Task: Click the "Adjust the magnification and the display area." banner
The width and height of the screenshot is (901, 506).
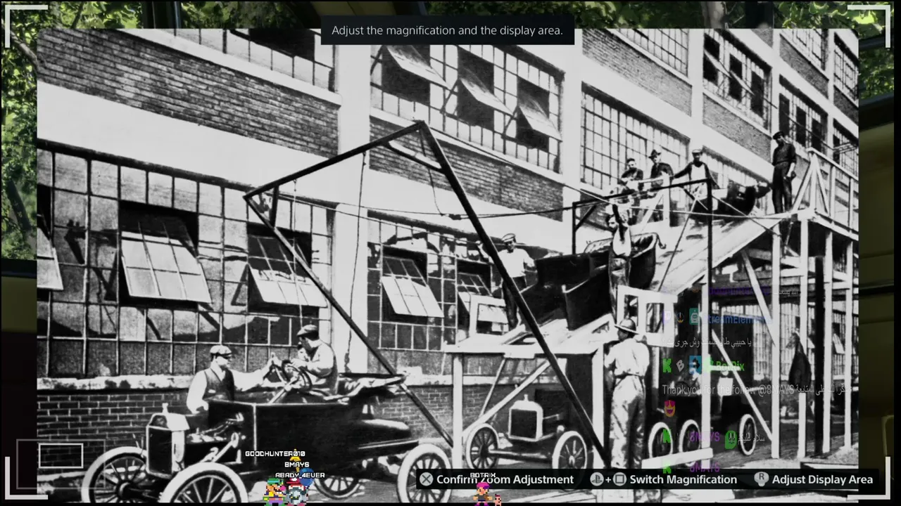Action: (x=447, y=30)
